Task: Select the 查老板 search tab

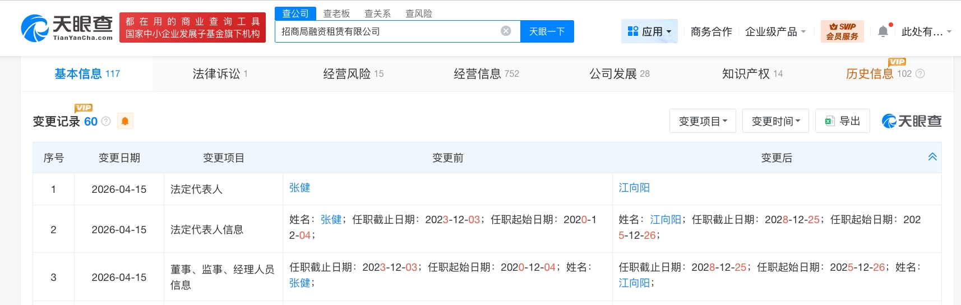Action: coord(336,13)
